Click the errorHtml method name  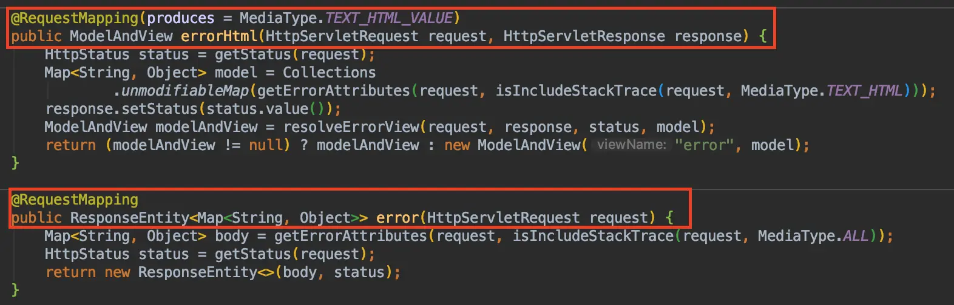coord(218,36)
